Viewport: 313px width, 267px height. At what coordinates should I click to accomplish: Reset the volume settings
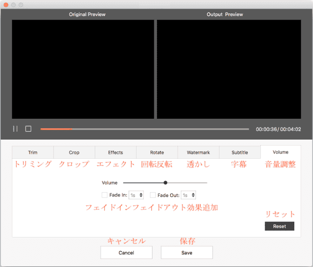(280, 226)
